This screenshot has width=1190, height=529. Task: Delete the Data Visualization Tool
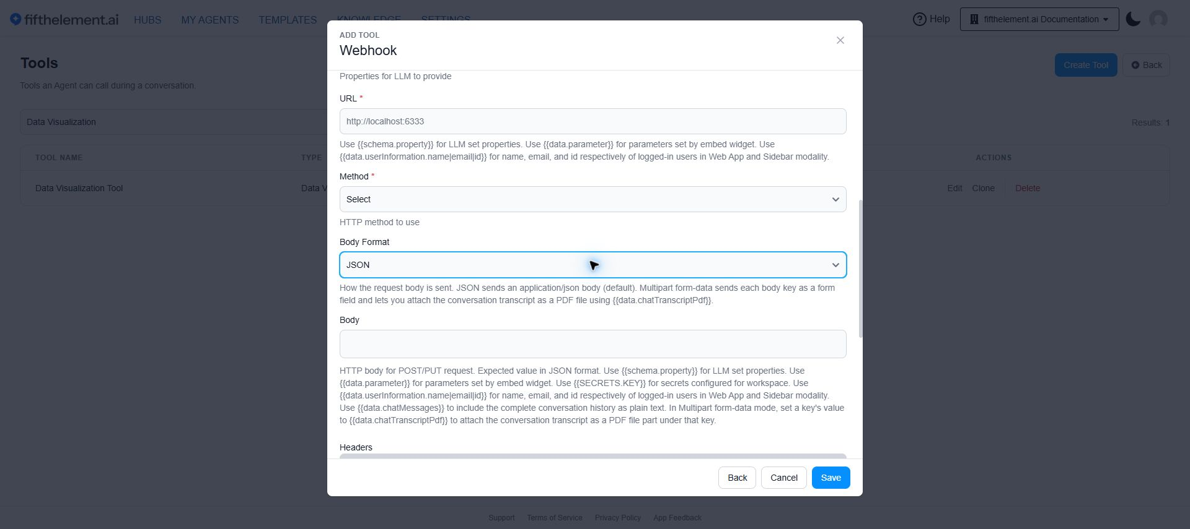(x=1027, y=188)
